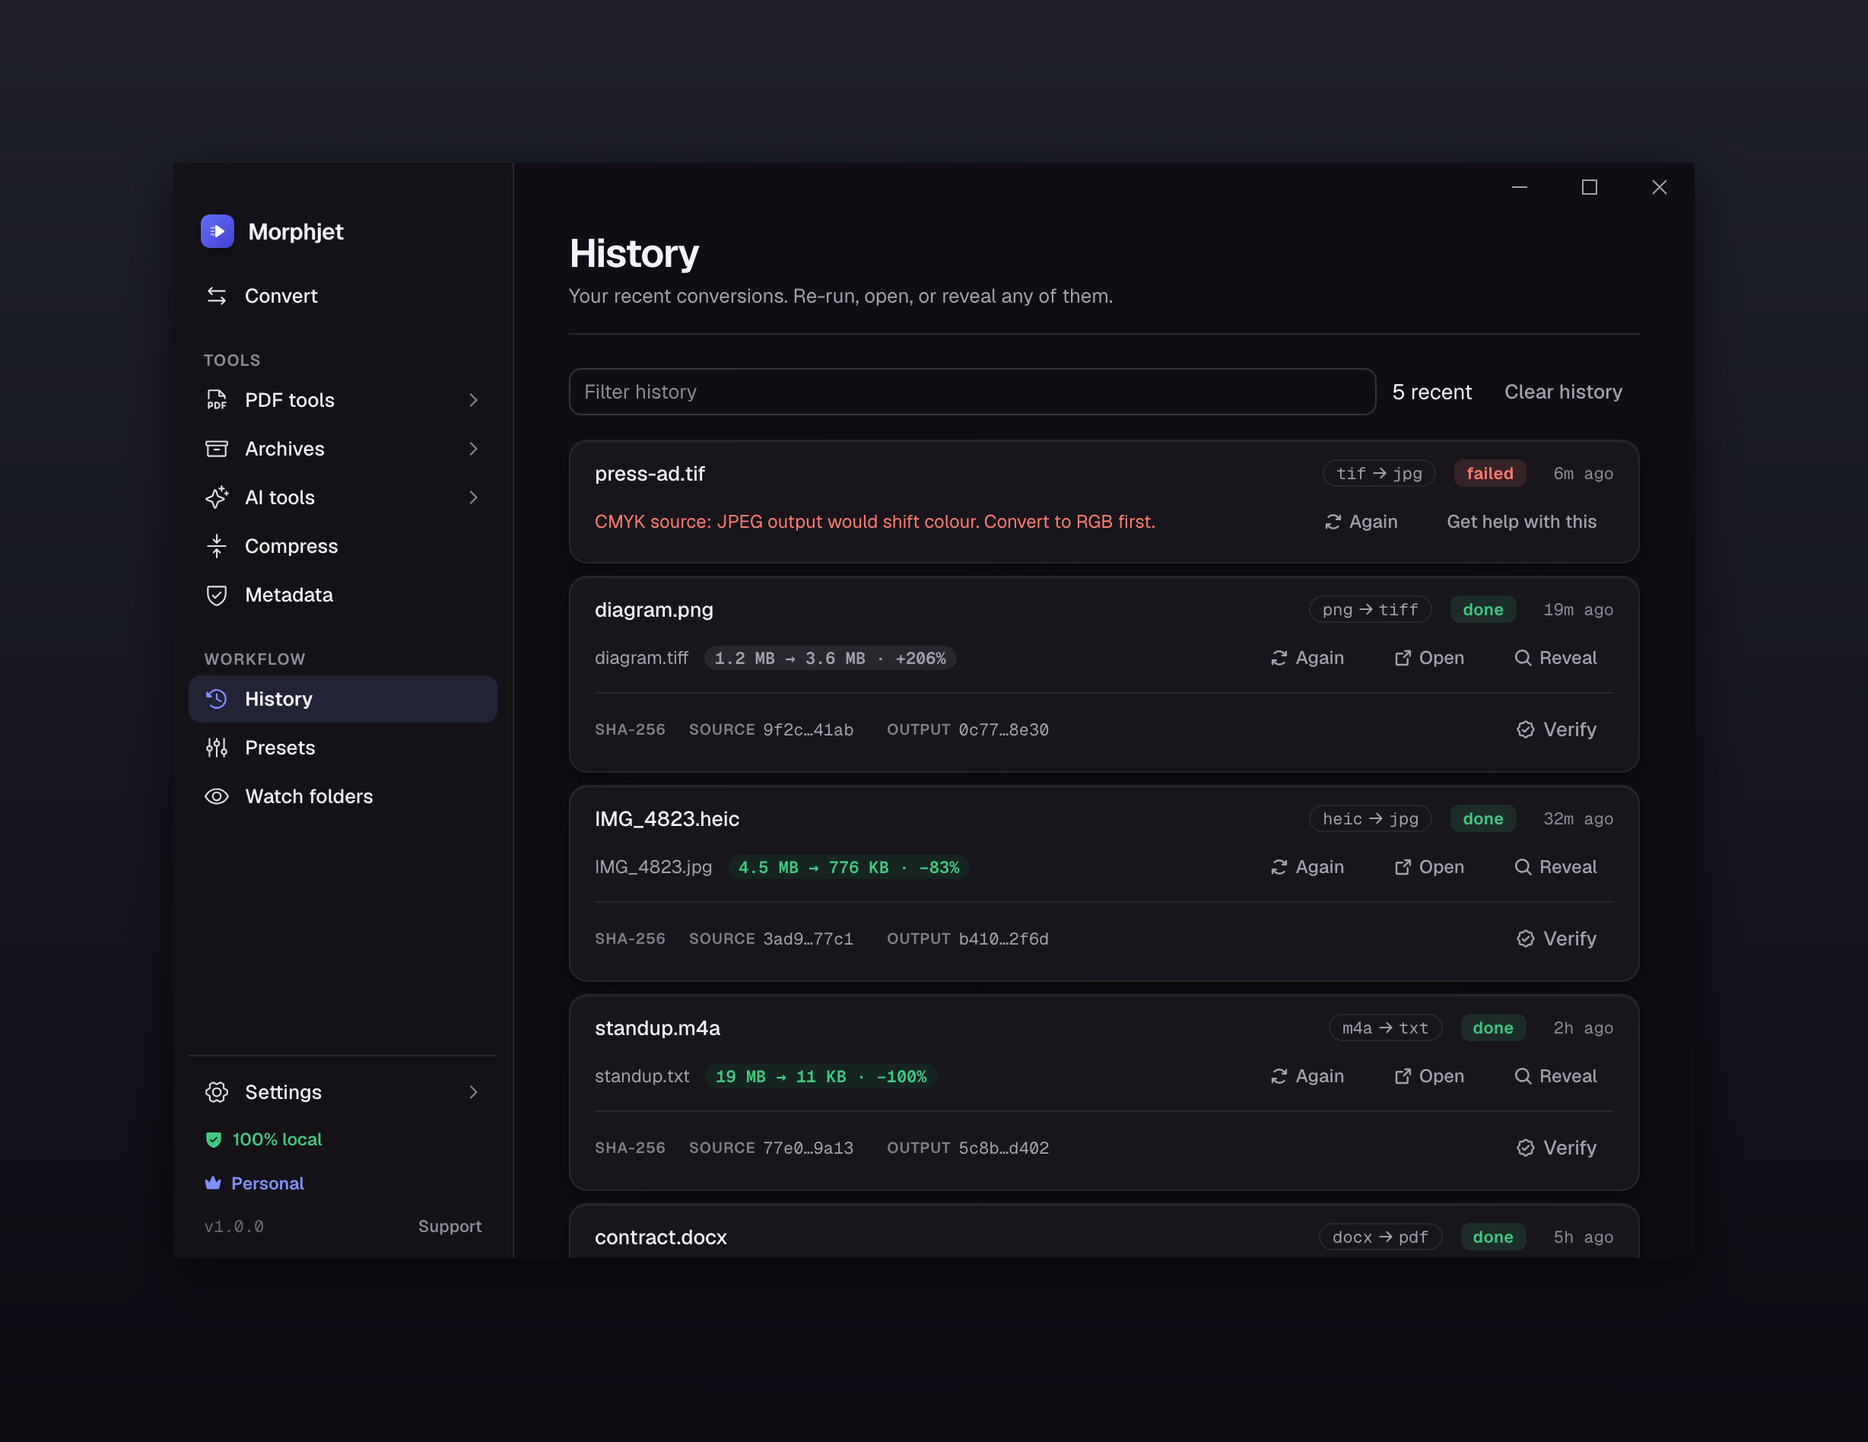Click output hash b410…2f6d
Screen dimensions: 1868x1442
click(x=1003, y=939)
